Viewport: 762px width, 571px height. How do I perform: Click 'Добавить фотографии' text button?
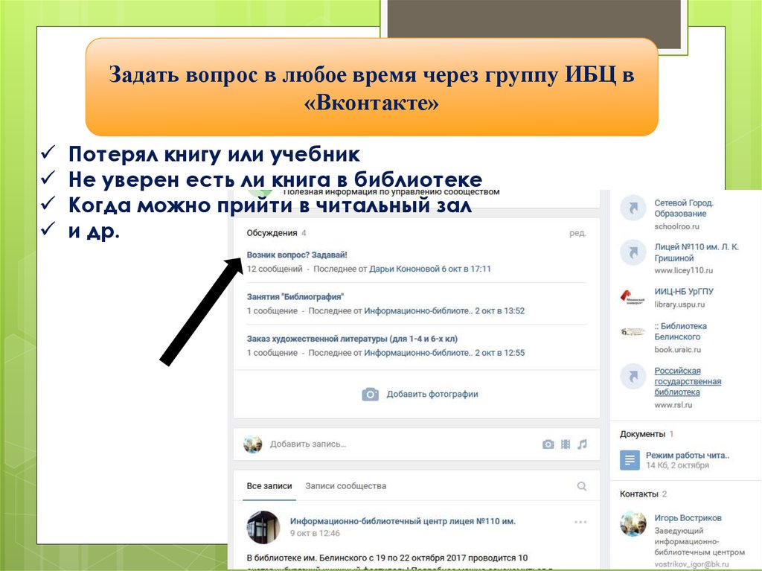(x=432, y=394)
